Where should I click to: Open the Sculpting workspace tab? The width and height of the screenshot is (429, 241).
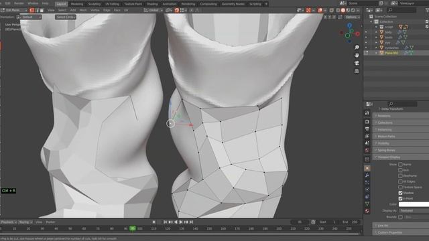point(95,4)
